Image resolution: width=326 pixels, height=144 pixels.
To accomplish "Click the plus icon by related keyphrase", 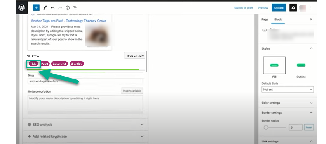I will pos(29,137).
